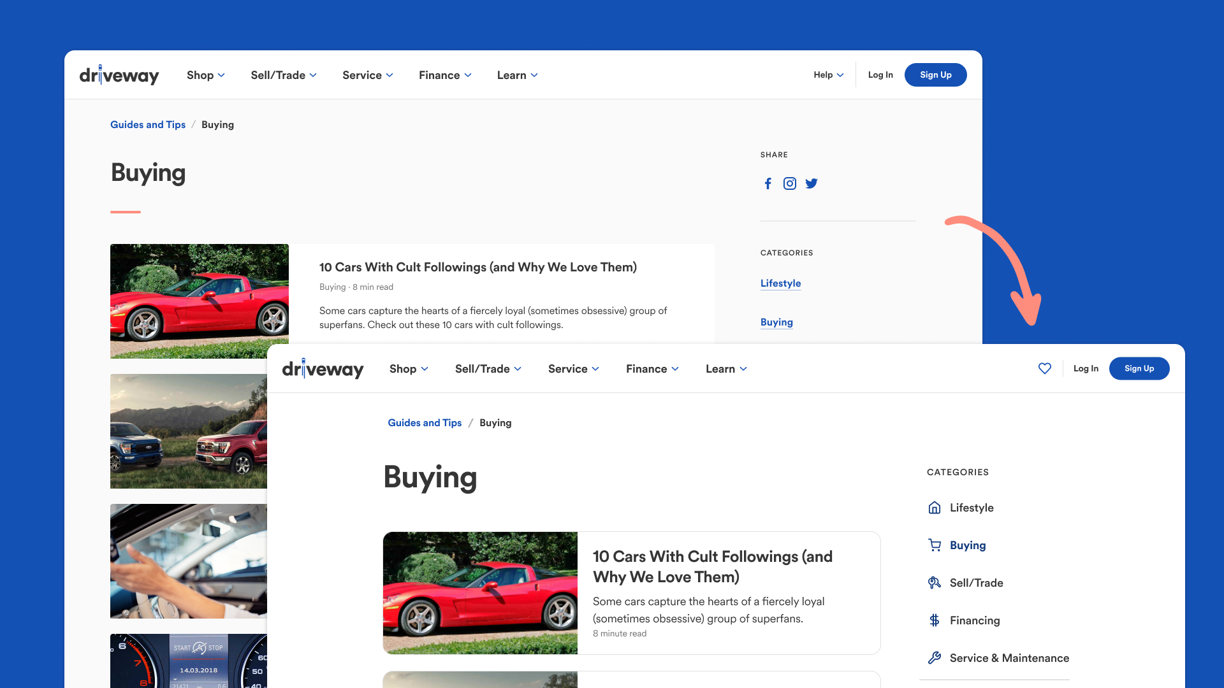Click the Service & Maintenance wrench icon
This screenshot has width=1224, height=688.
click(935, 658)
